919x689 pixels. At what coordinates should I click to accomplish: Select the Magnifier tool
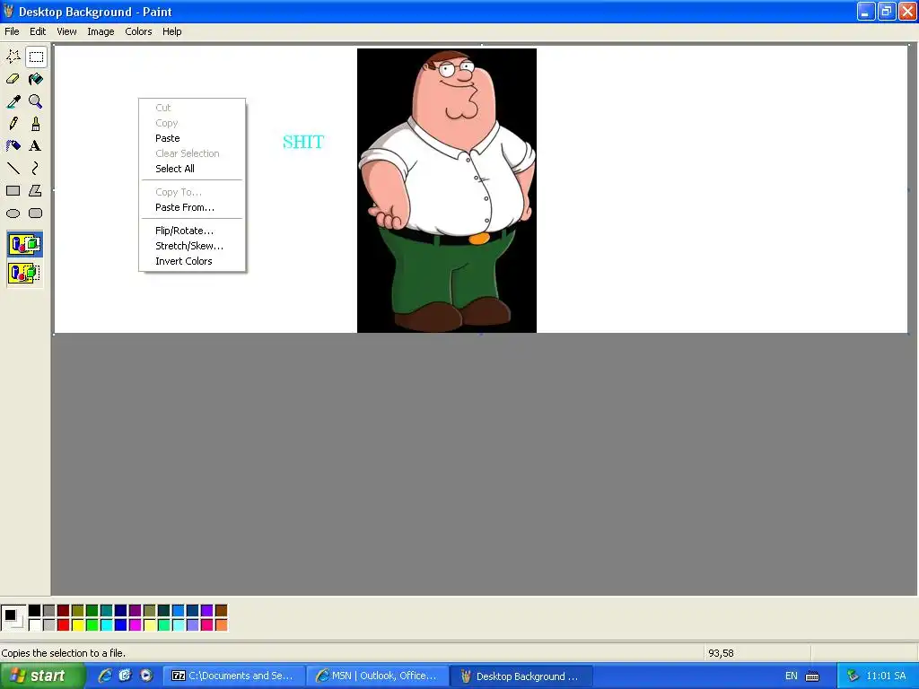(x=36, y=101)
